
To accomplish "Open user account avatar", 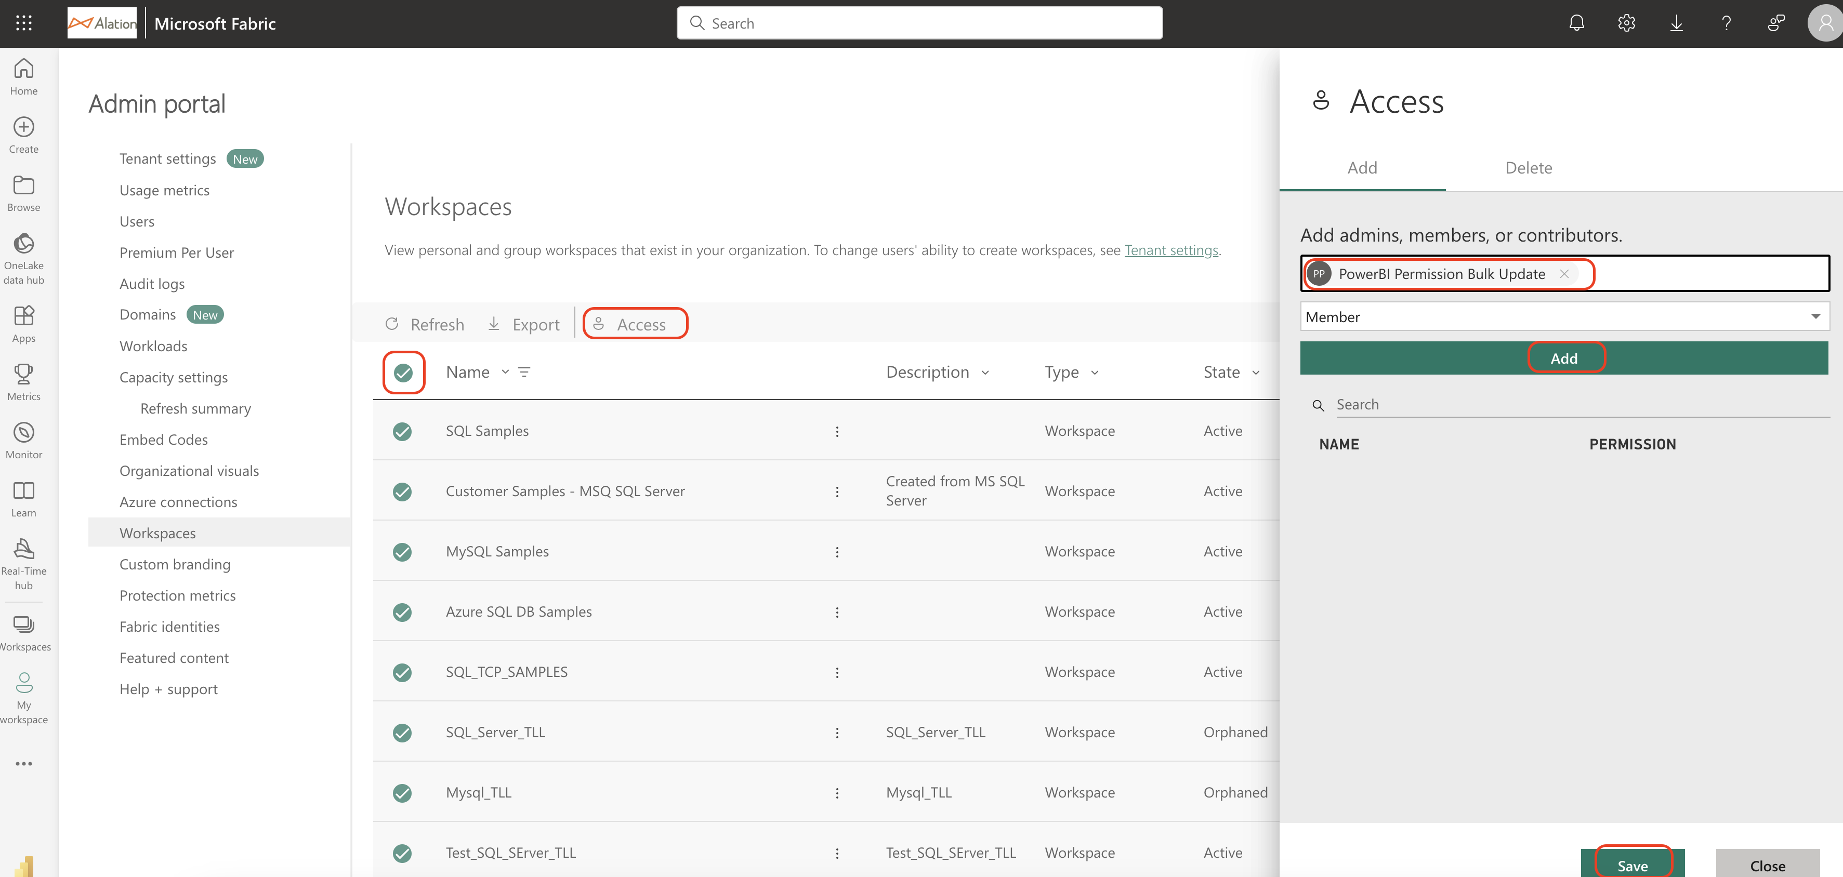I will click(x=1825, y=23).
